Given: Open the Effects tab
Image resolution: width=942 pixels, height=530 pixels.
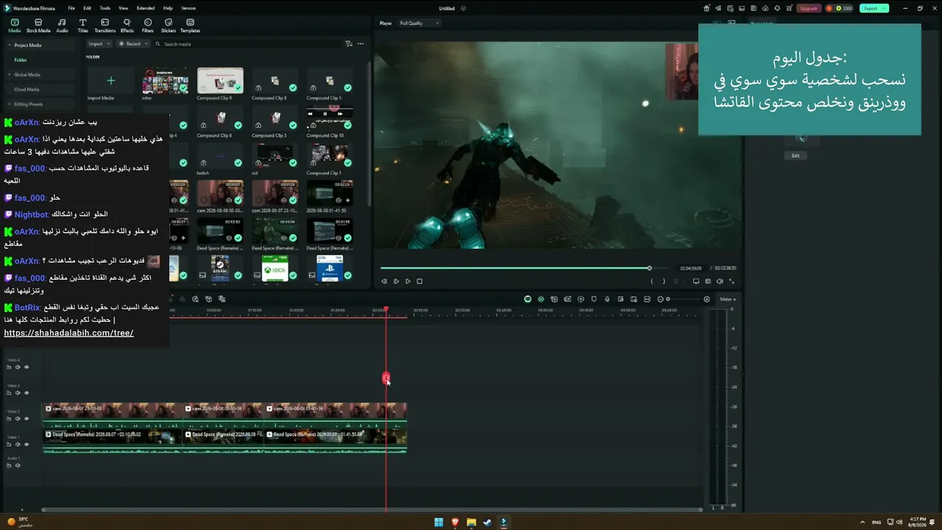Looking at the screenshot, I should [127, 26].
